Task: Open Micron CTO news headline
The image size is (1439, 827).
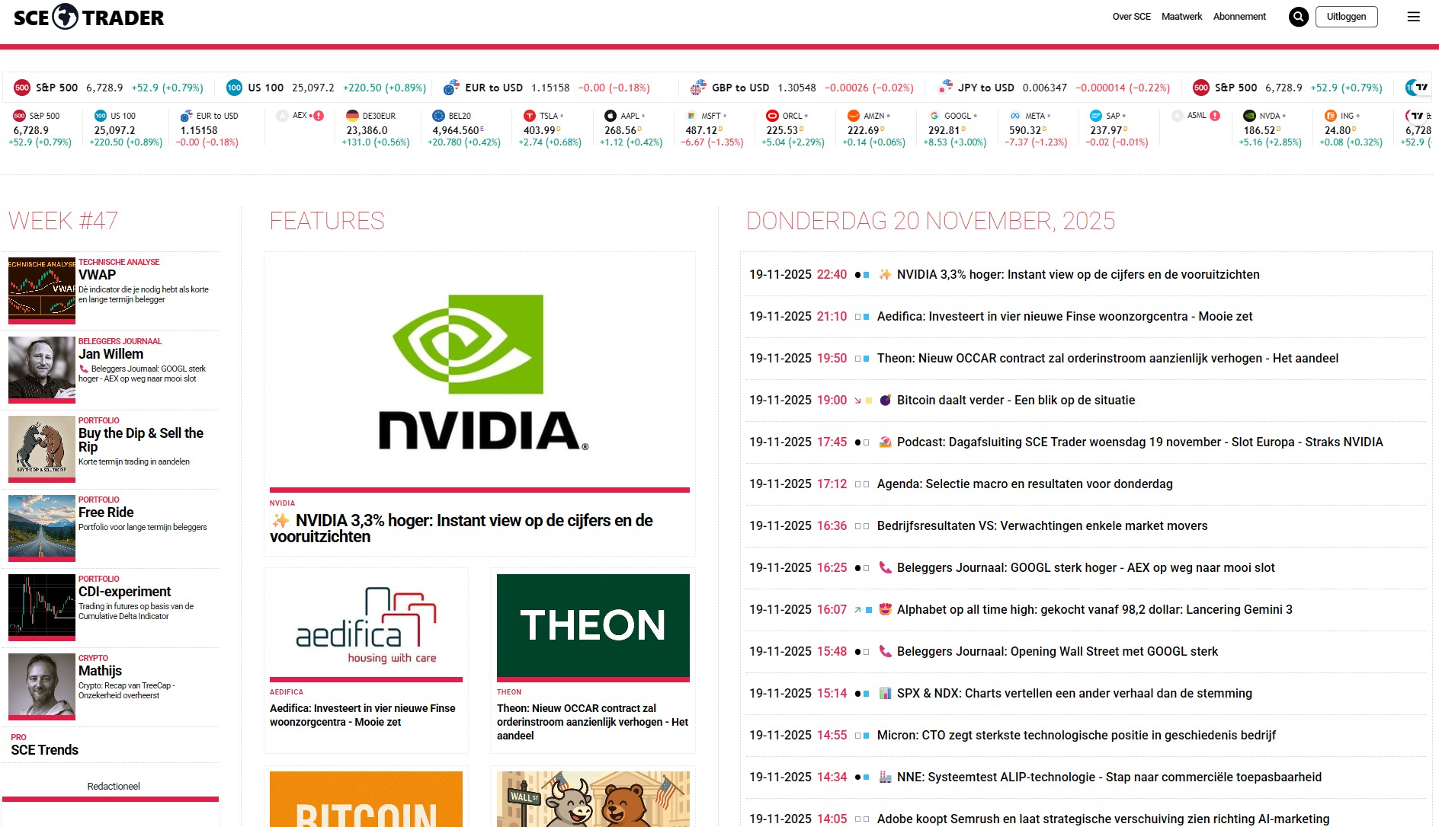Action: (1076, 736)
